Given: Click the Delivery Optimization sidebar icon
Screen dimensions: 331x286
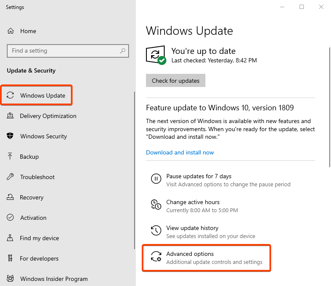Looking at the screenshot, I should click(11, 116).
